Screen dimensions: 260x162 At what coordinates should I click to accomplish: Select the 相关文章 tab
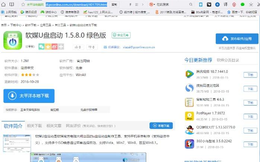click(x=54, y=126)
